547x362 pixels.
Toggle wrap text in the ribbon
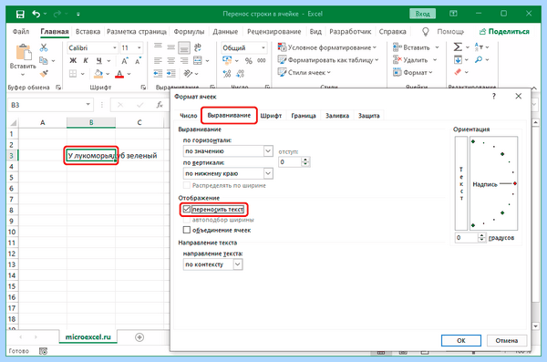point(198,47)
